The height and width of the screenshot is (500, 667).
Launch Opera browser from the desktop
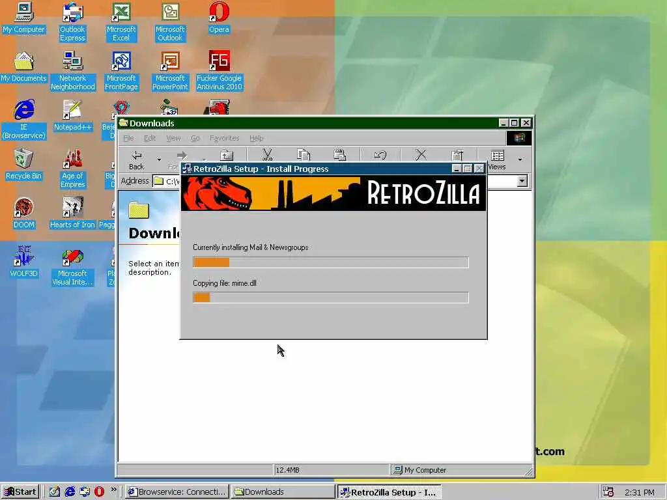point(219,18)
